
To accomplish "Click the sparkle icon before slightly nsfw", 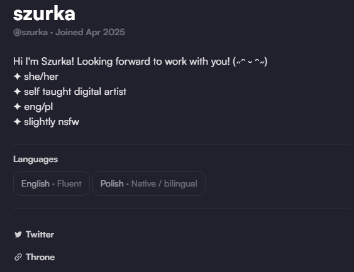I will [x=18, y=122].
